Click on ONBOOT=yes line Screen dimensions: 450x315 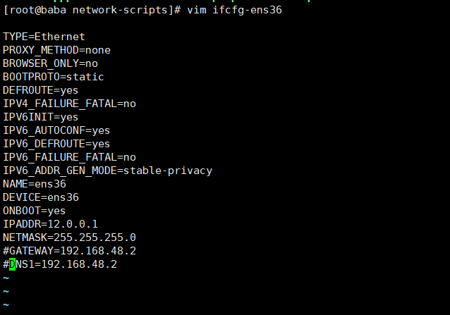[x=34, y=211]
